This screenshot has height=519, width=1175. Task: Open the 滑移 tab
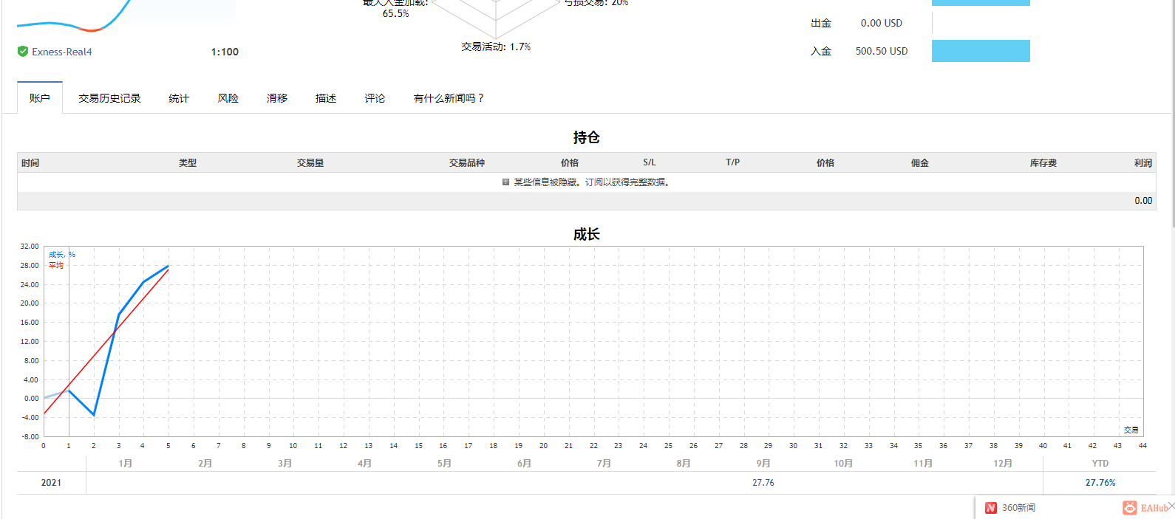tap(277, 98)
